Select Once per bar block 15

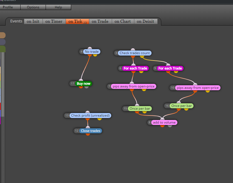pos(140,109)
